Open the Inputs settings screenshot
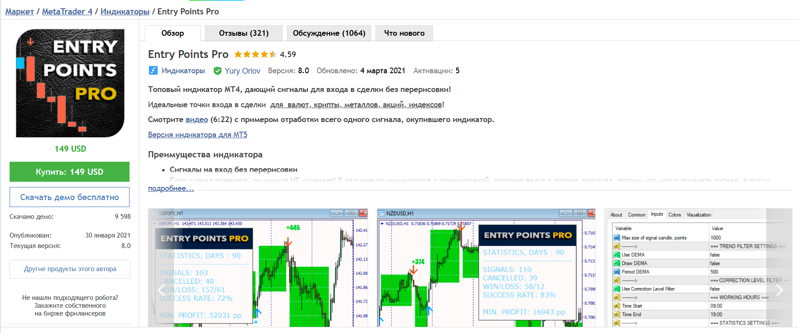 [698, 268]
